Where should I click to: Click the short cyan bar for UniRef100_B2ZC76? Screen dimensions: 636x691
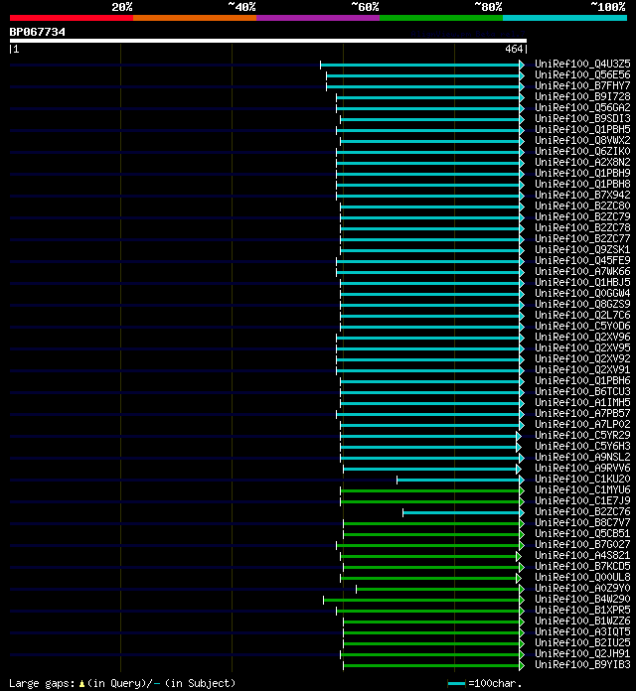point(461,512)
